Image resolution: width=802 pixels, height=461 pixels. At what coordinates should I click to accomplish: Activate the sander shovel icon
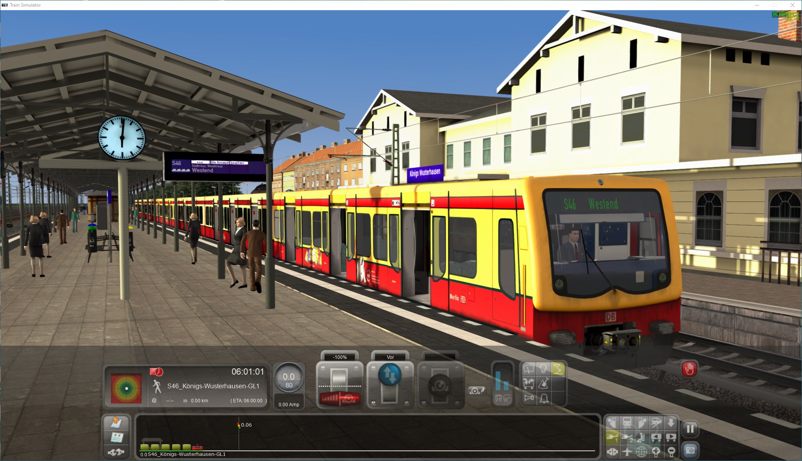pos(543,383)
